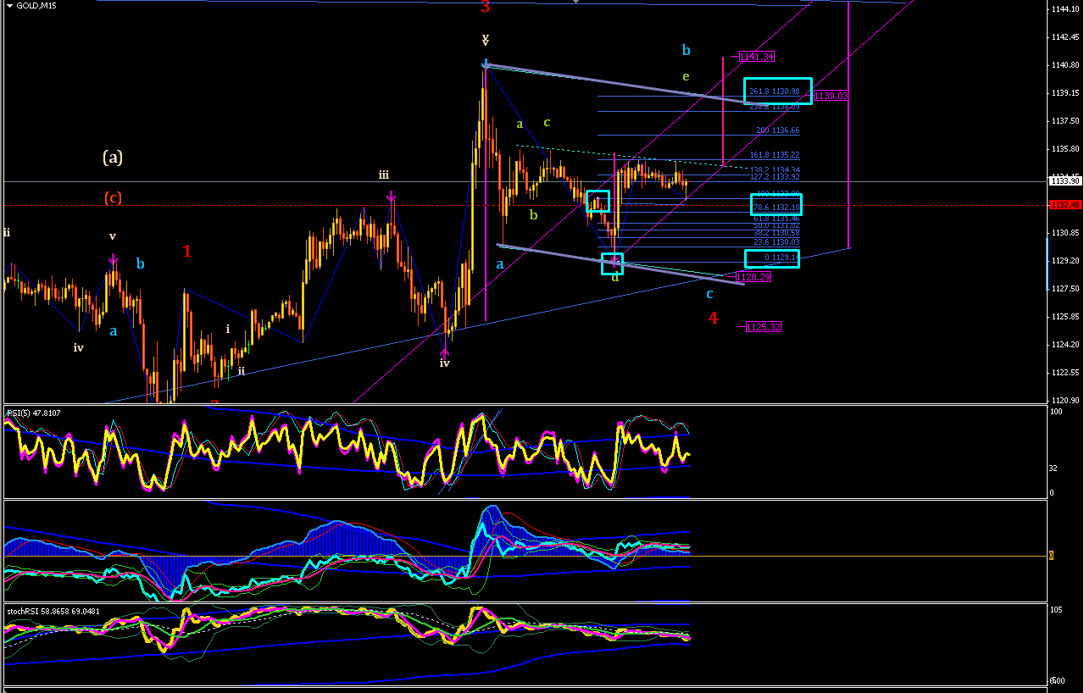Click the blue down arrow at wave v peak
The width and height of the screenshot is (1084, 693).
click(485, 64)
